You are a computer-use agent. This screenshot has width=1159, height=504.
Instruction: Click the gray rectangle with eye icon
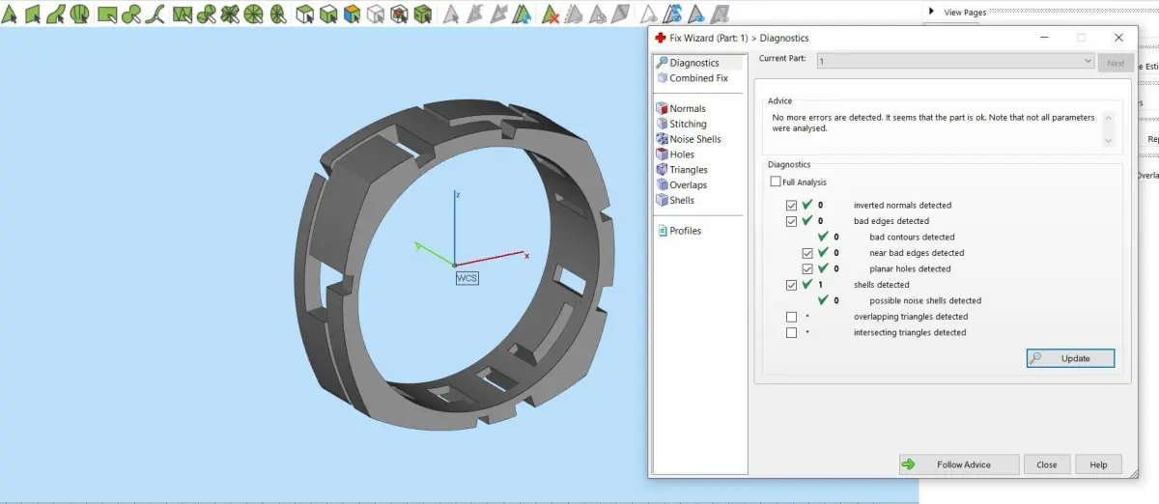point(720,14)
